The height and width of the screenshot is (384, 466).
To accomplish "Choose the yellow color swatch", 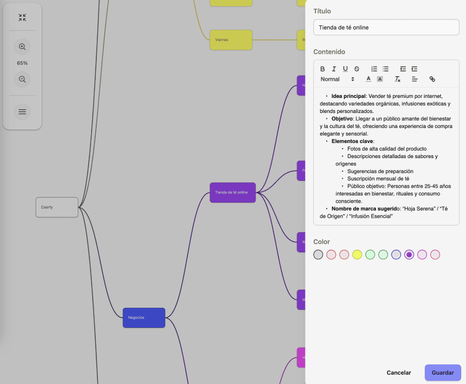I will click(x=357, y=254).
